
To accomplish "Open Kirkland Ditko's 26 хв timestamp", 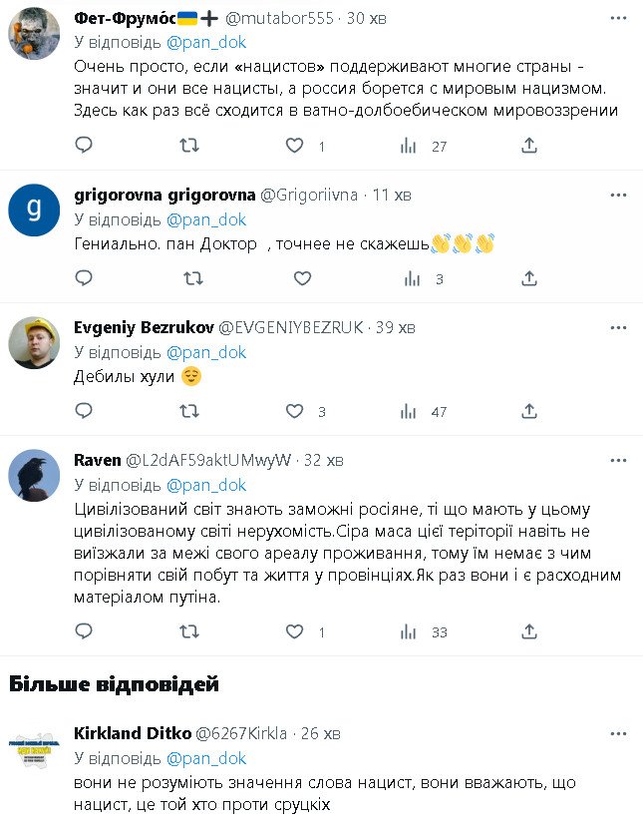I will 321,733.
